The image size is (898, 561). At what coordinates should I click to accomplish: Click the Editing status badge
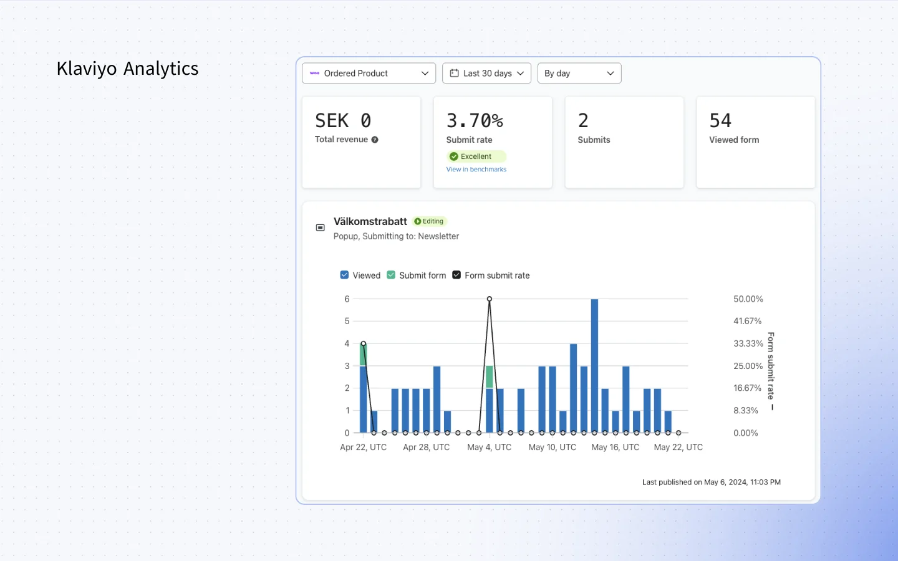(430, 221)
